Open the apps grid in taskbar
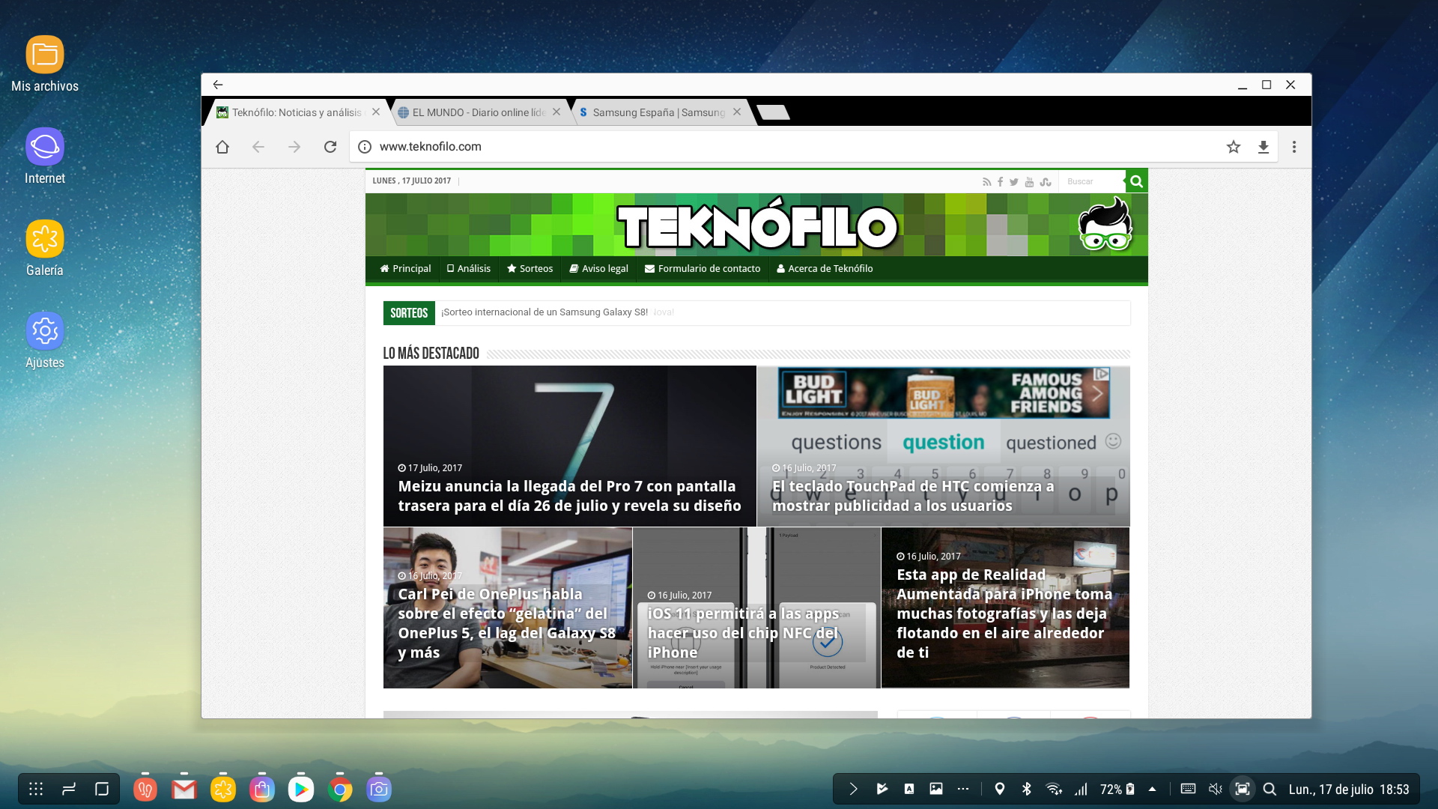1438x809 pixels. (x=36, y=789)
